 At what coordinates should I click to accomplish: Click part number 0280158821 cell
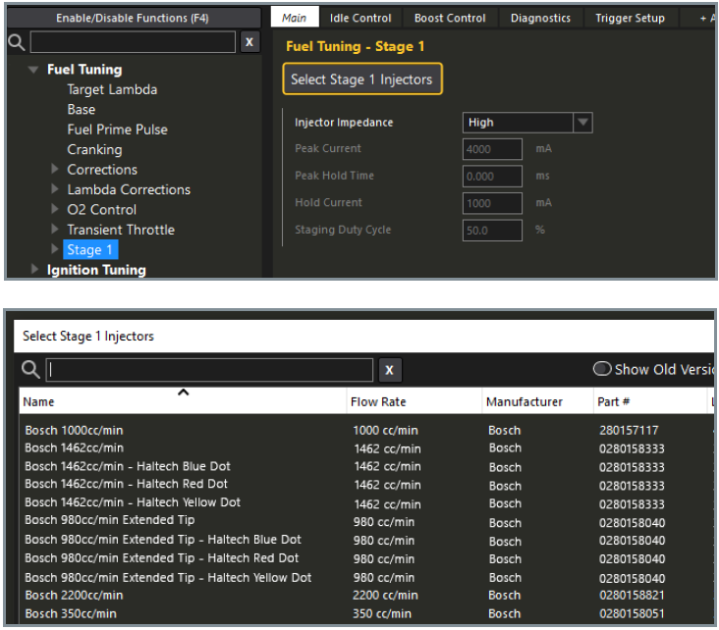pos(632,596)
